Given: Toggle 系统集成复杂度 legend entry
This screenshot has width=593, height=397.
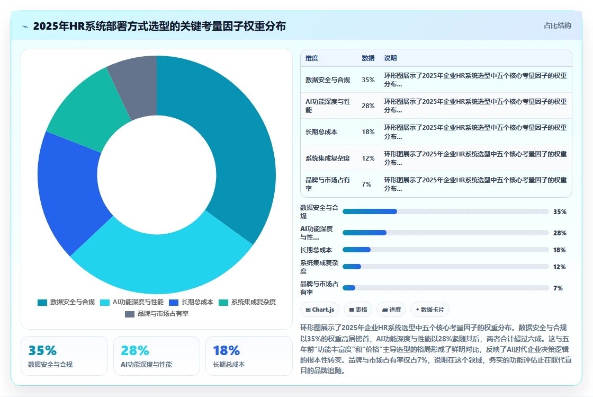Looking at the screenshot, I should click(247, 302).
